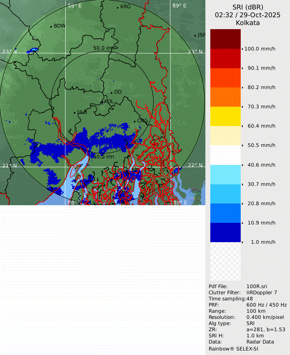Image resolution: width=290 pixels, height=355 pixels.
Task: Click the checkered transparent legend swatch
Action: point(225,261)
